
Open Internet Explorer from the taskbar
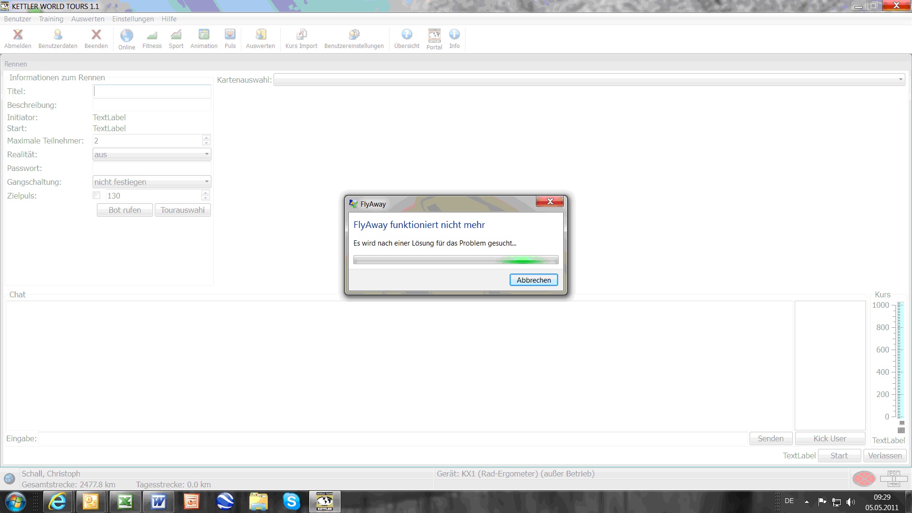click(57, 502)
